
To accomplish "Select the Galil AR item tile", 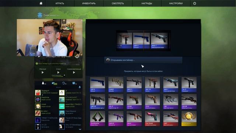I will click(x=116, y=119).
